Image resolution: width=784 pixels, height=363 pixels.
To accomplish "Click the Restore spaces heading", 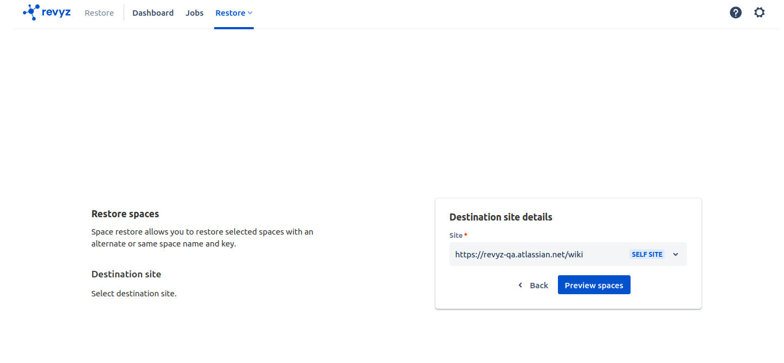I will (125, 214).
